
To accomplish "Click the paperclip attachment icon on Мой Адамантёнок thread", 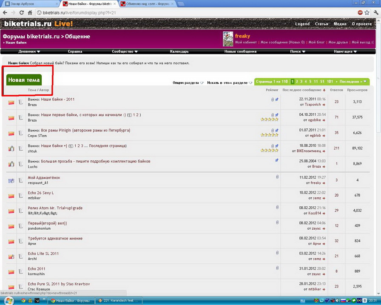I will (x=277, y=177).
